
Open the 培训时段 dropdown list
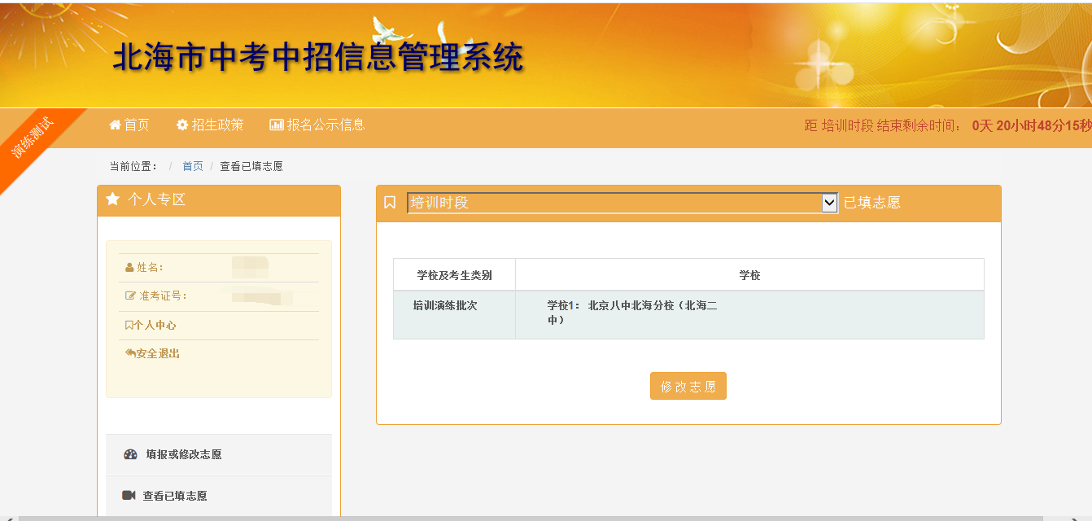tap(622, 203)
